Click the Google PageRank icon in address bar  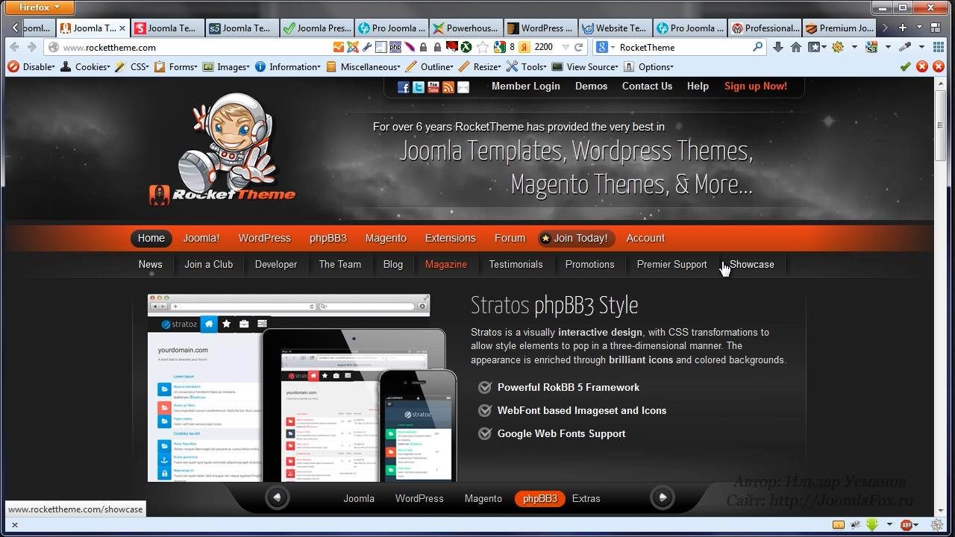coord(501,47)
